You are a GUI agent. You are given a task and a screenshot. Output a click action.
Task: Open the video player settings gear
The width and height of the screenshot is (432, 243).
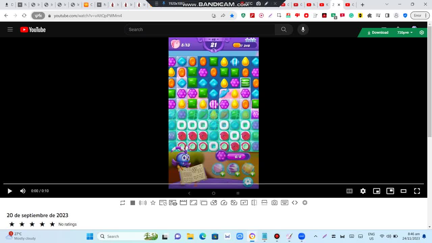click(363, 191)
